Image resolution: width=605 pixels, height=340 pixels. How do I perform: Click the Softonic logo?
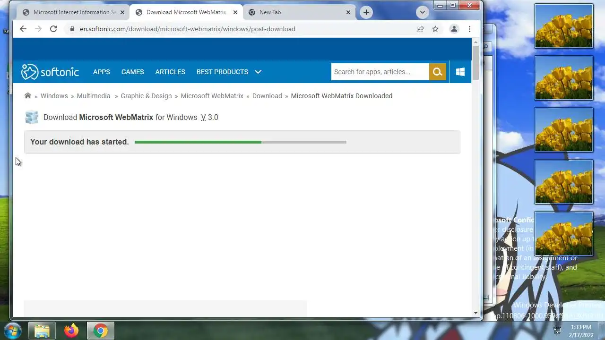tap(50, 72)
